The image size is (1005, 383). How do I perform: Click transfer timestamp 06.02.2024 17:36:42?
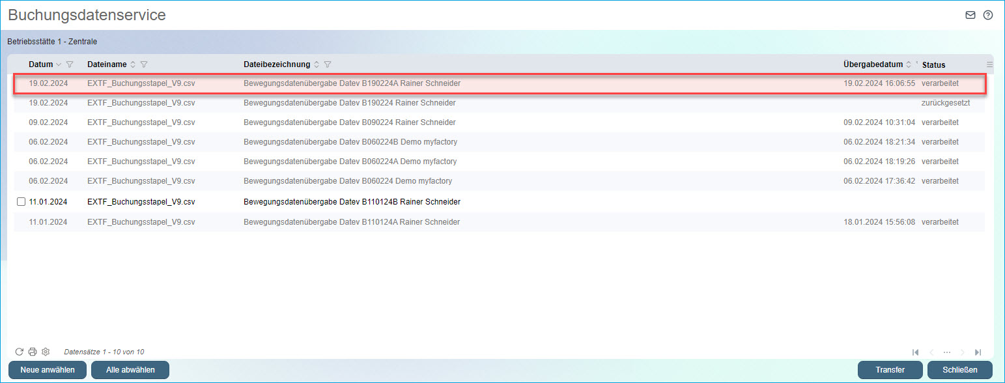point(879,181)
